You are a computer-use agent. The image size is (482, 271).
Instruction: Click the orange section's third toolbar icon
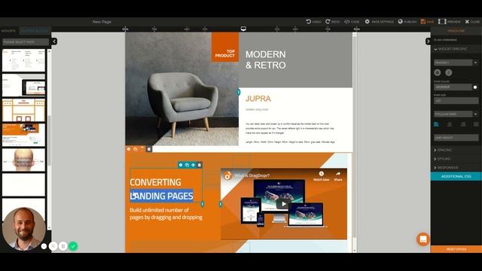tap(142, 149)
